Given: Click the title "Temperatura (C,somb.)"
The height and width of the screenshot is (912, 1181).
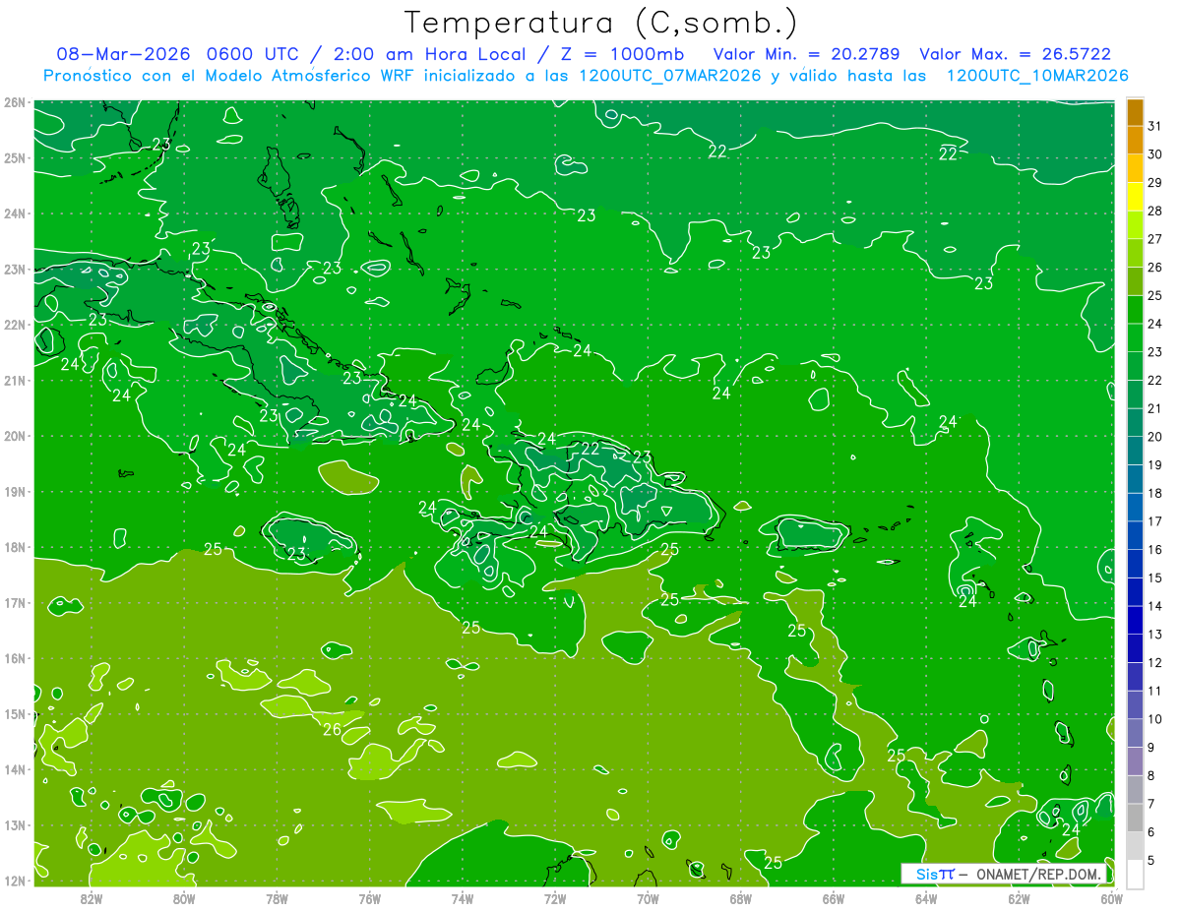Looking at the screenshot, I should point(601,23).
